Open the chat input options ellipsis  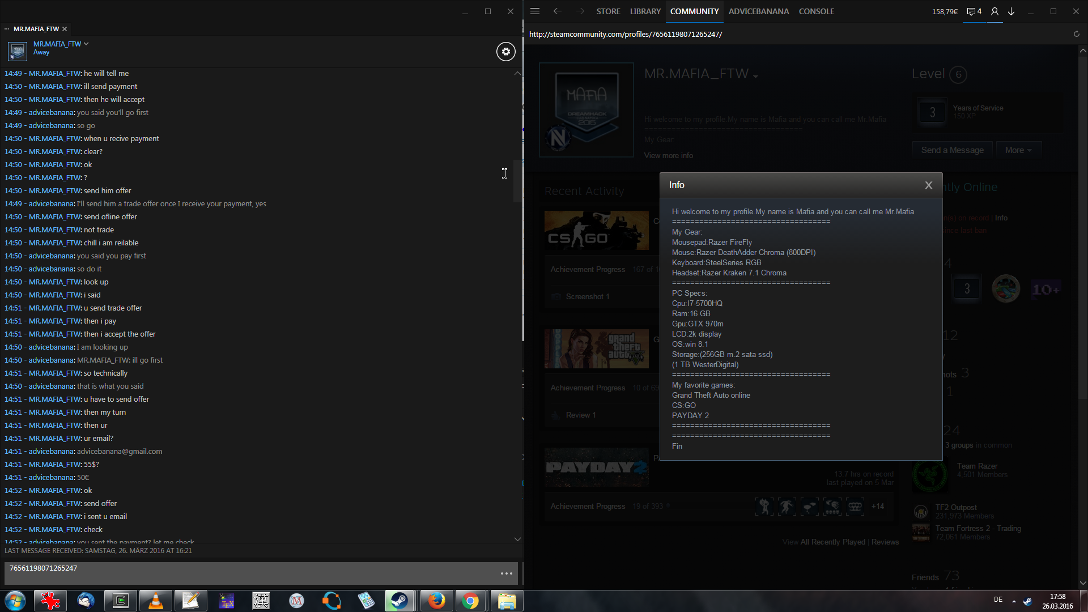pyautogui.click(x=506, y=573)
